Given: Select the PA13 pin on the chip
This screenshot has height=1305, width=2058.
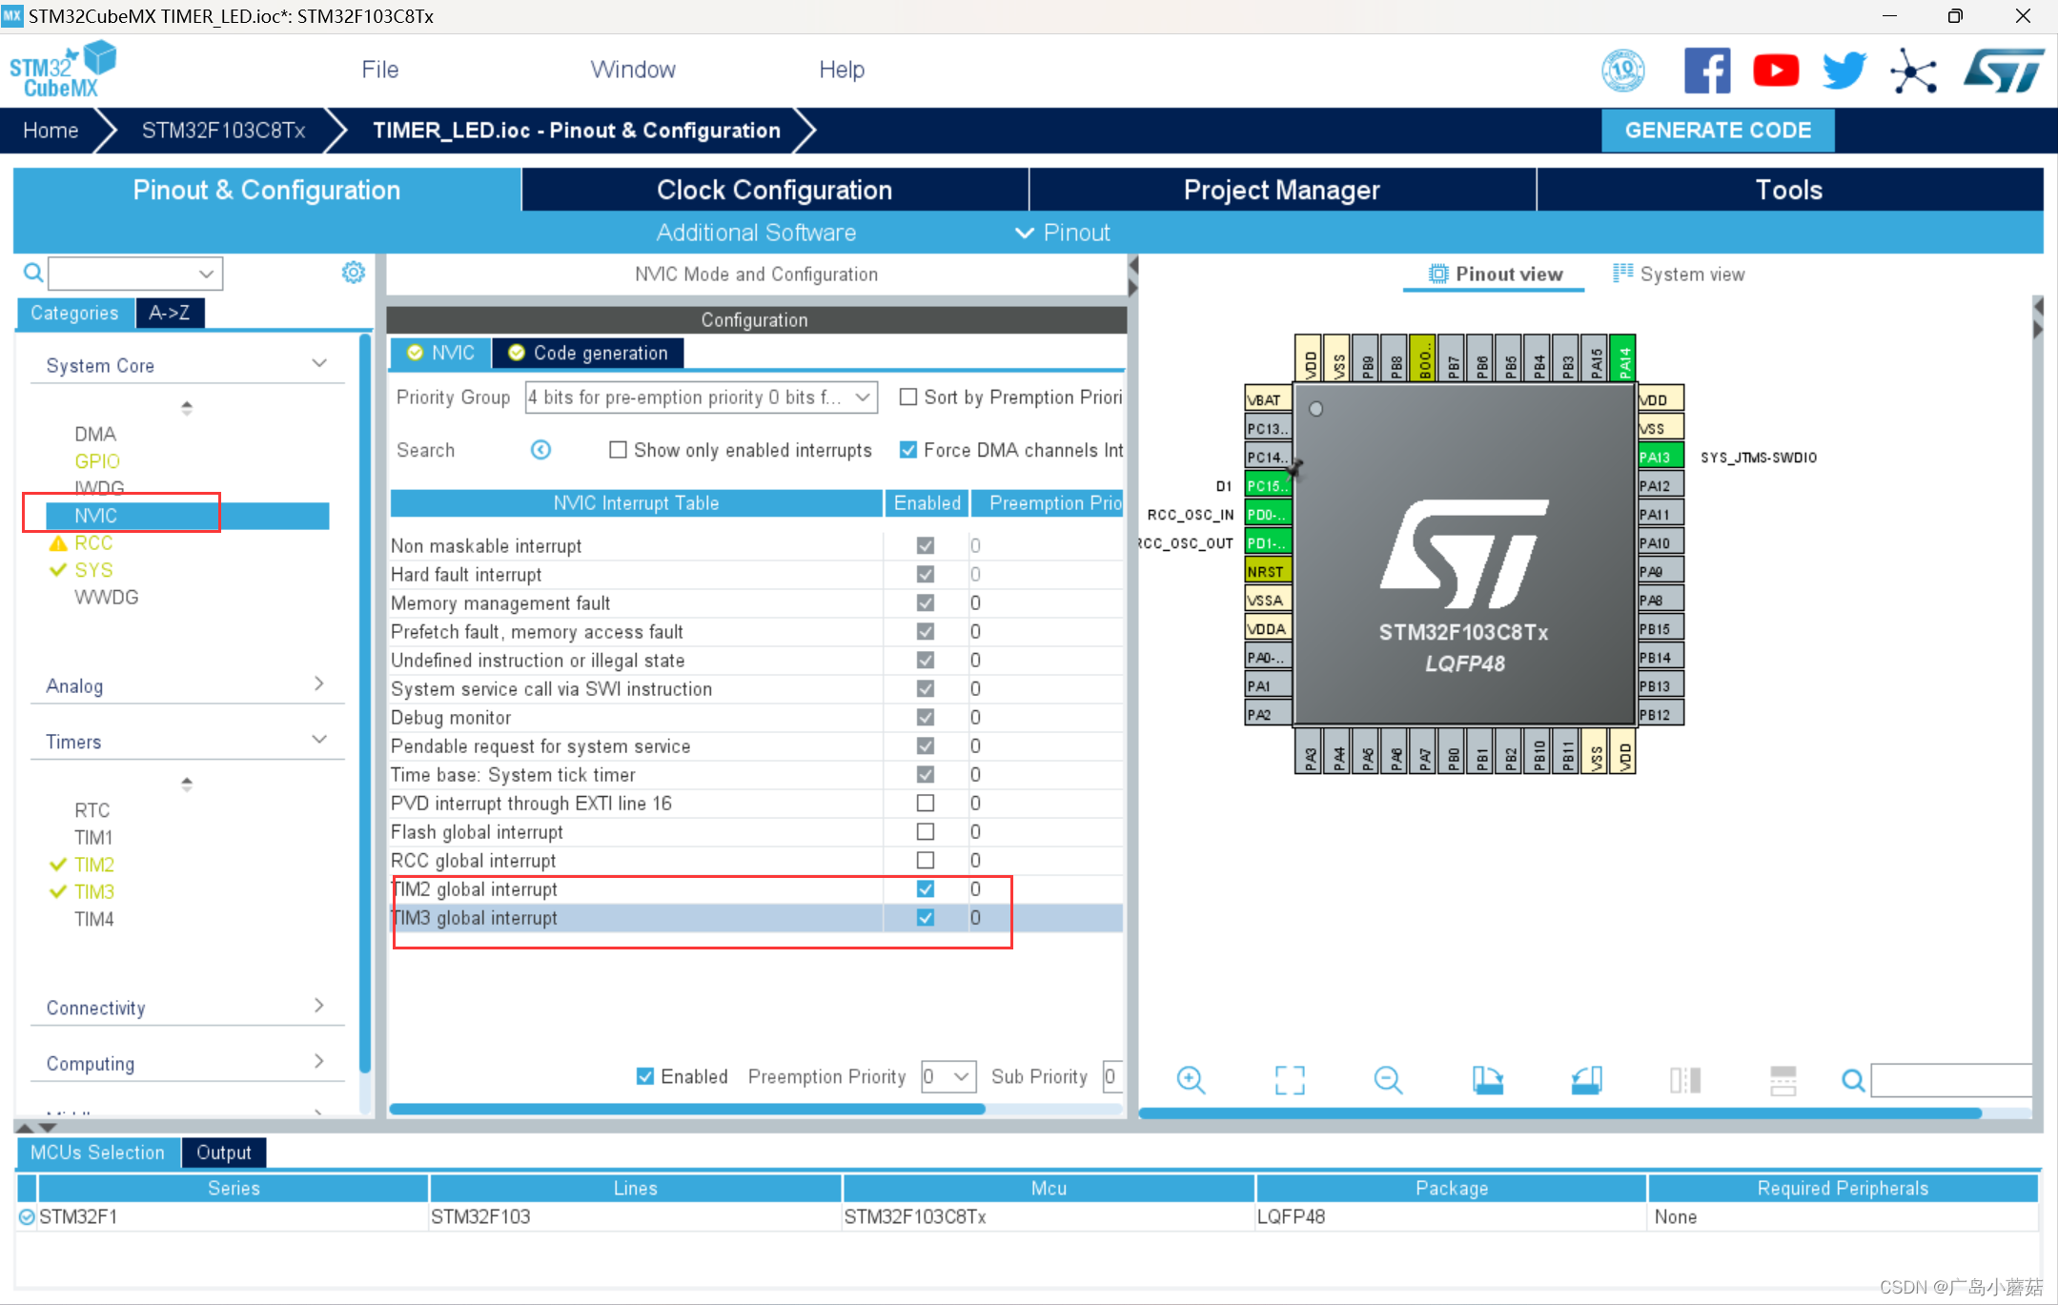Looking at the screenshot, I should coord(1660,457).
